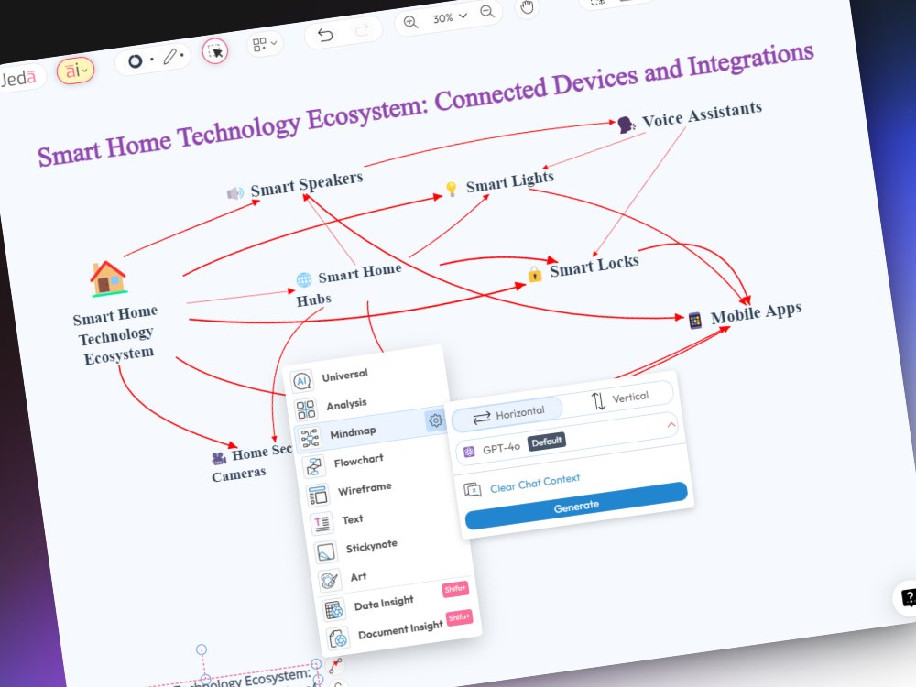
Task: Select the Smart Lights node
Action: 499,182
